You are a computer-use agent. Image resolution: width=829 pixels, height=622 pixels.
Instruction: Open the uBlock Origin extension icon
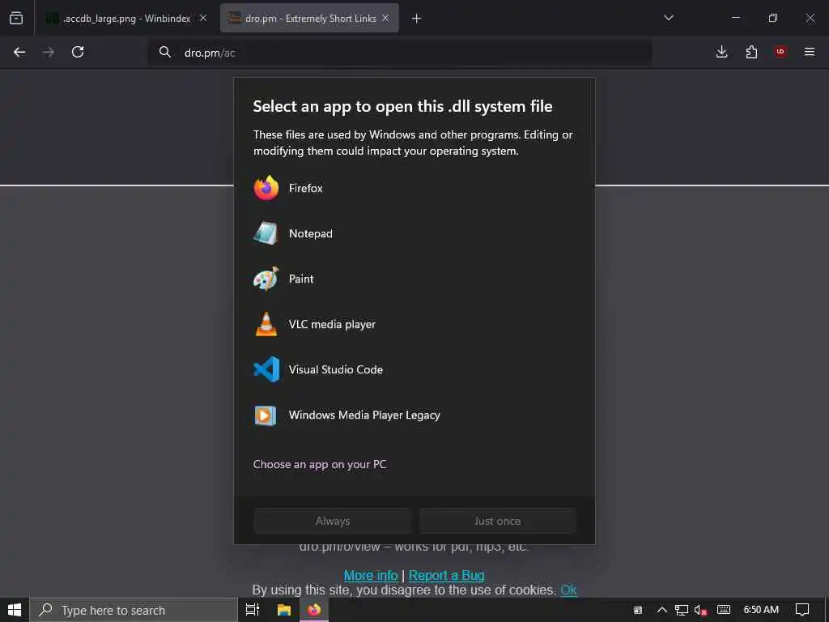coord(780,52)
